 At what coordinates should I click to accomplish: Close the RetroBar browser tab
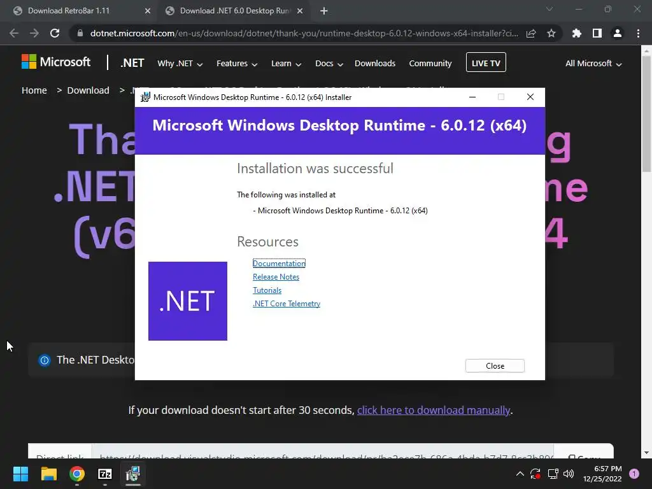[x=148, y=11]
